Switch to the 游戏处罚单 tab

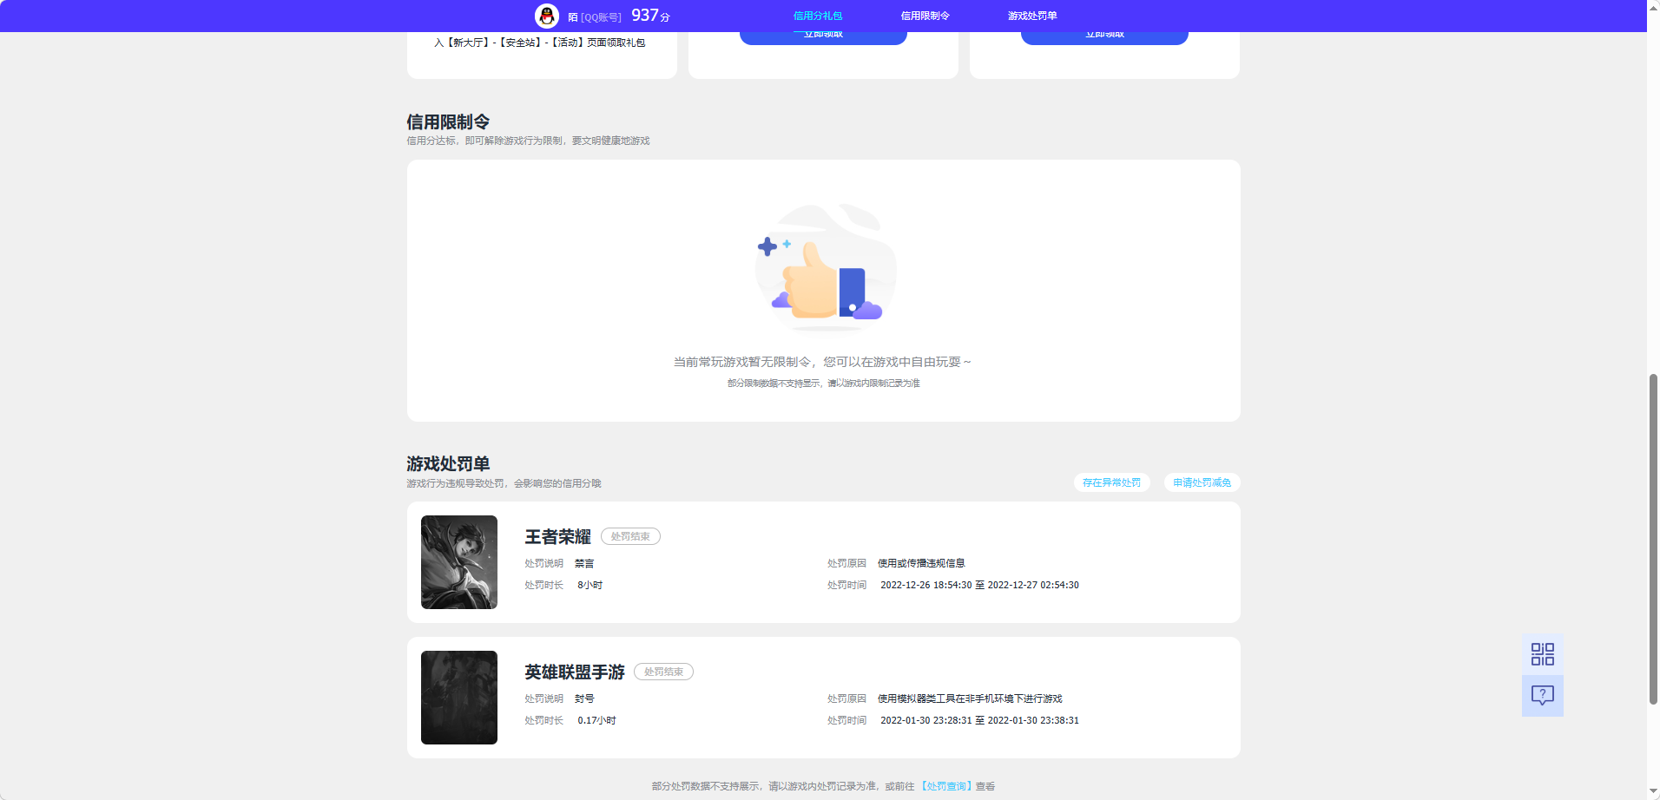(1031, 16)
